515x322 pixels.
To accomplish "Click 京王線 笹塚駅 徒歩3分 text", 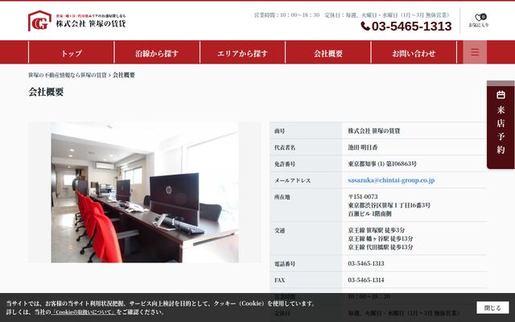I will (377, 230).
